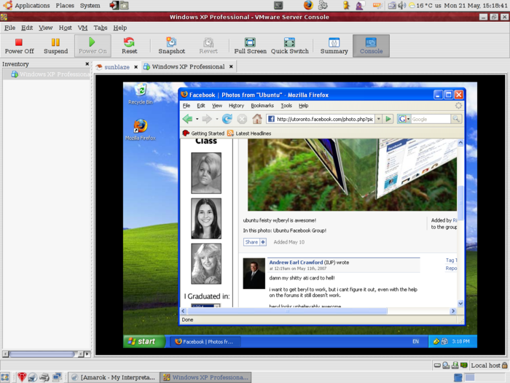Viewport: 510px width, 383px height.
Task: Click Firefox back arrow button
Action: [188, 119]
